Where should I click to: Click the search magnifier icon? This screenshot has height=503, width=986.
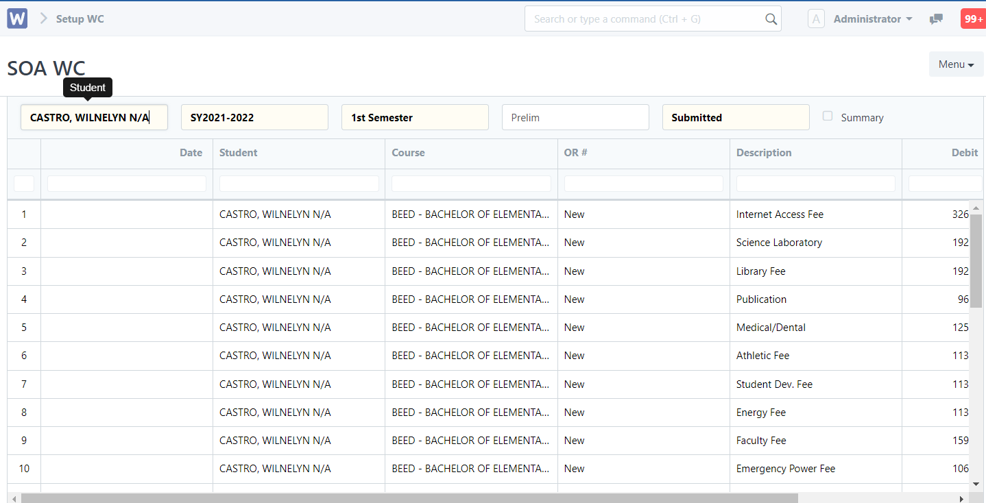click(x=771, y=19)
